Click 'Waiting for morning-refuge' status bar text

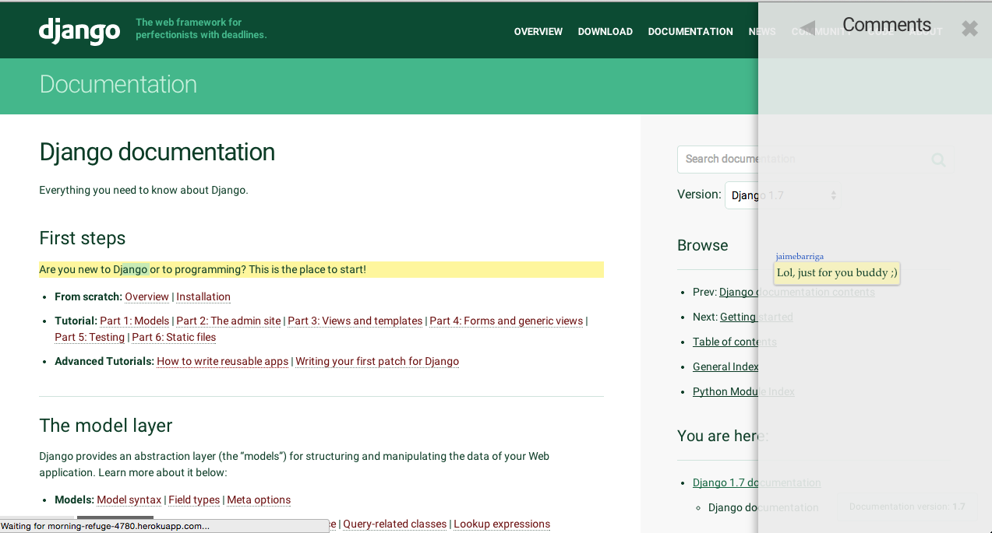(x=105, y=526)
